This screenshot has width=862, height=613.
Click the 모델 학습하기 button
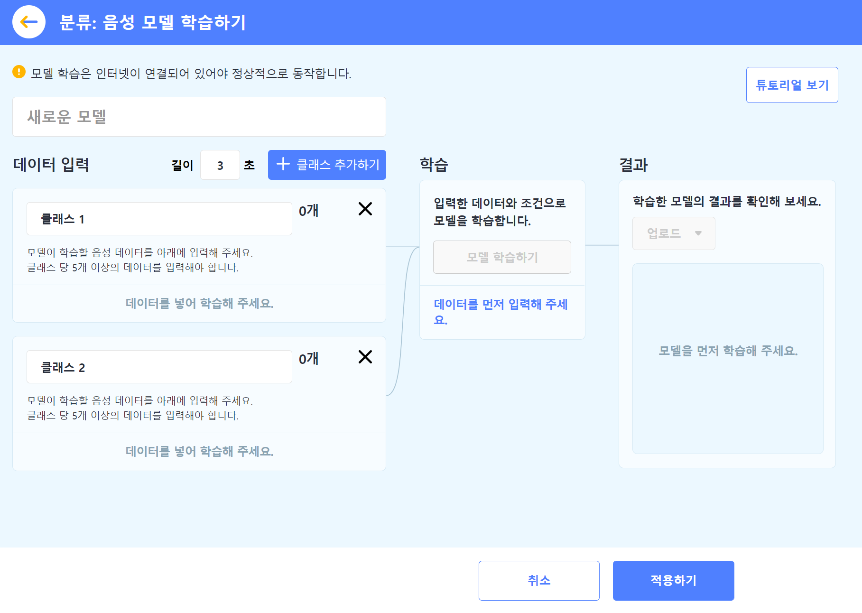[502, 257]
